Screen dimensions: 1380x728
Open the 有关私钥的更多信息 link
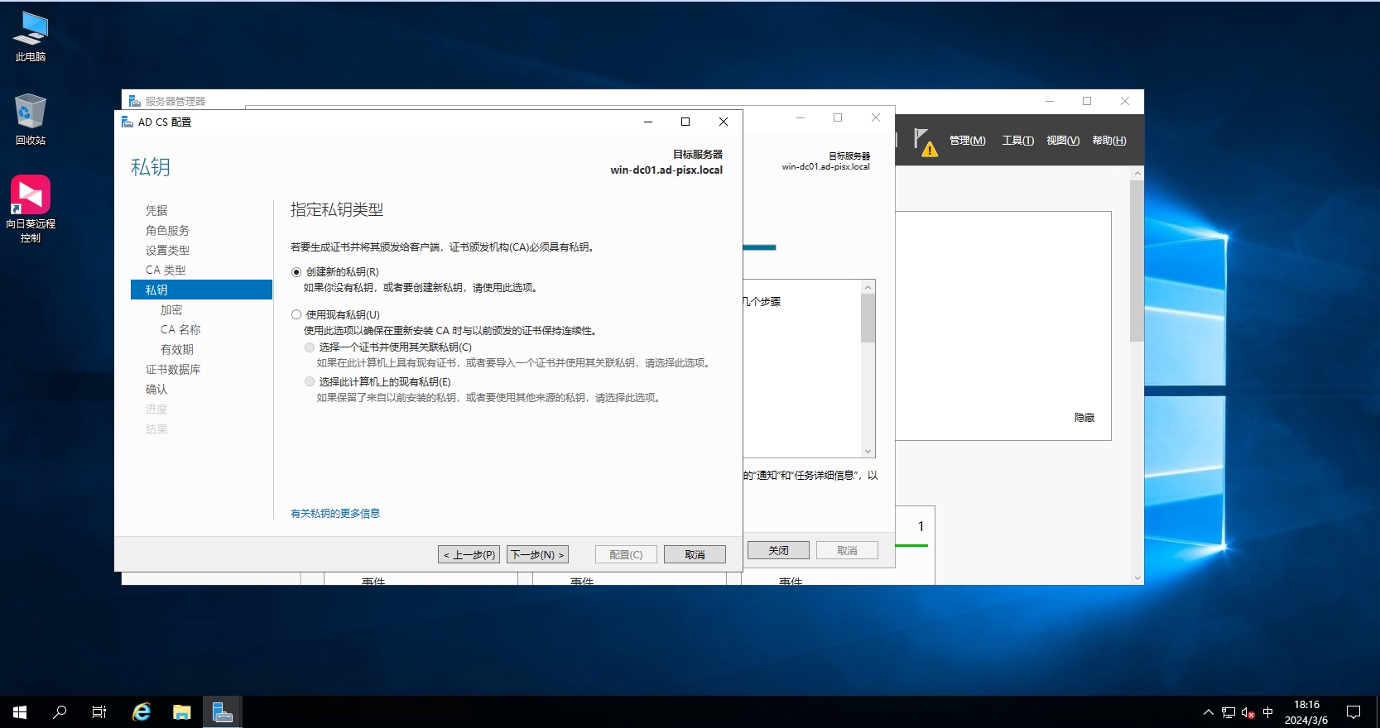335,514
